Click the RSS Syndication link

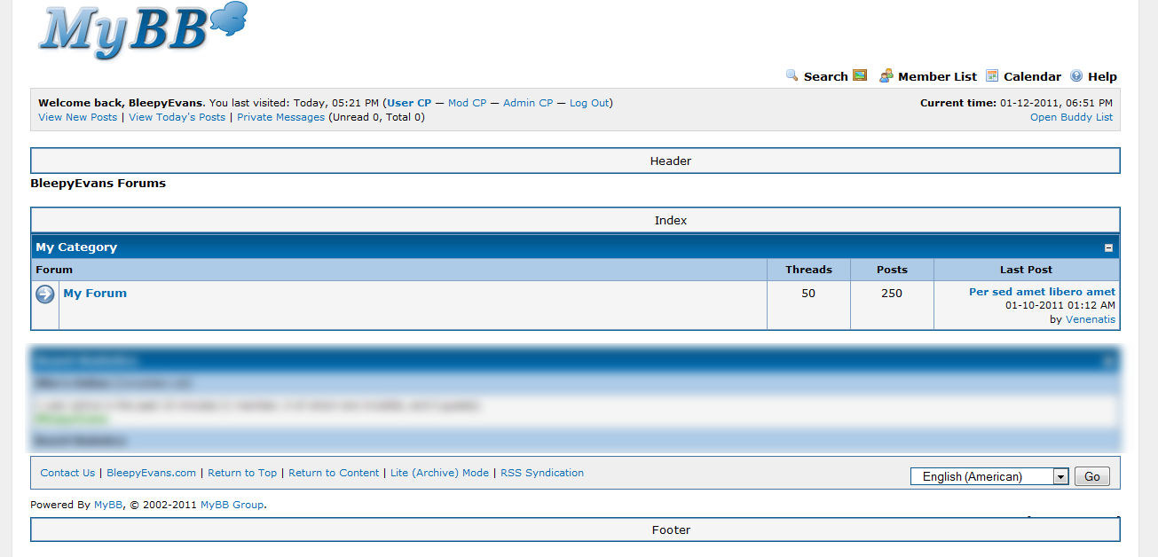pyautogui.click(x=542, y=473)
